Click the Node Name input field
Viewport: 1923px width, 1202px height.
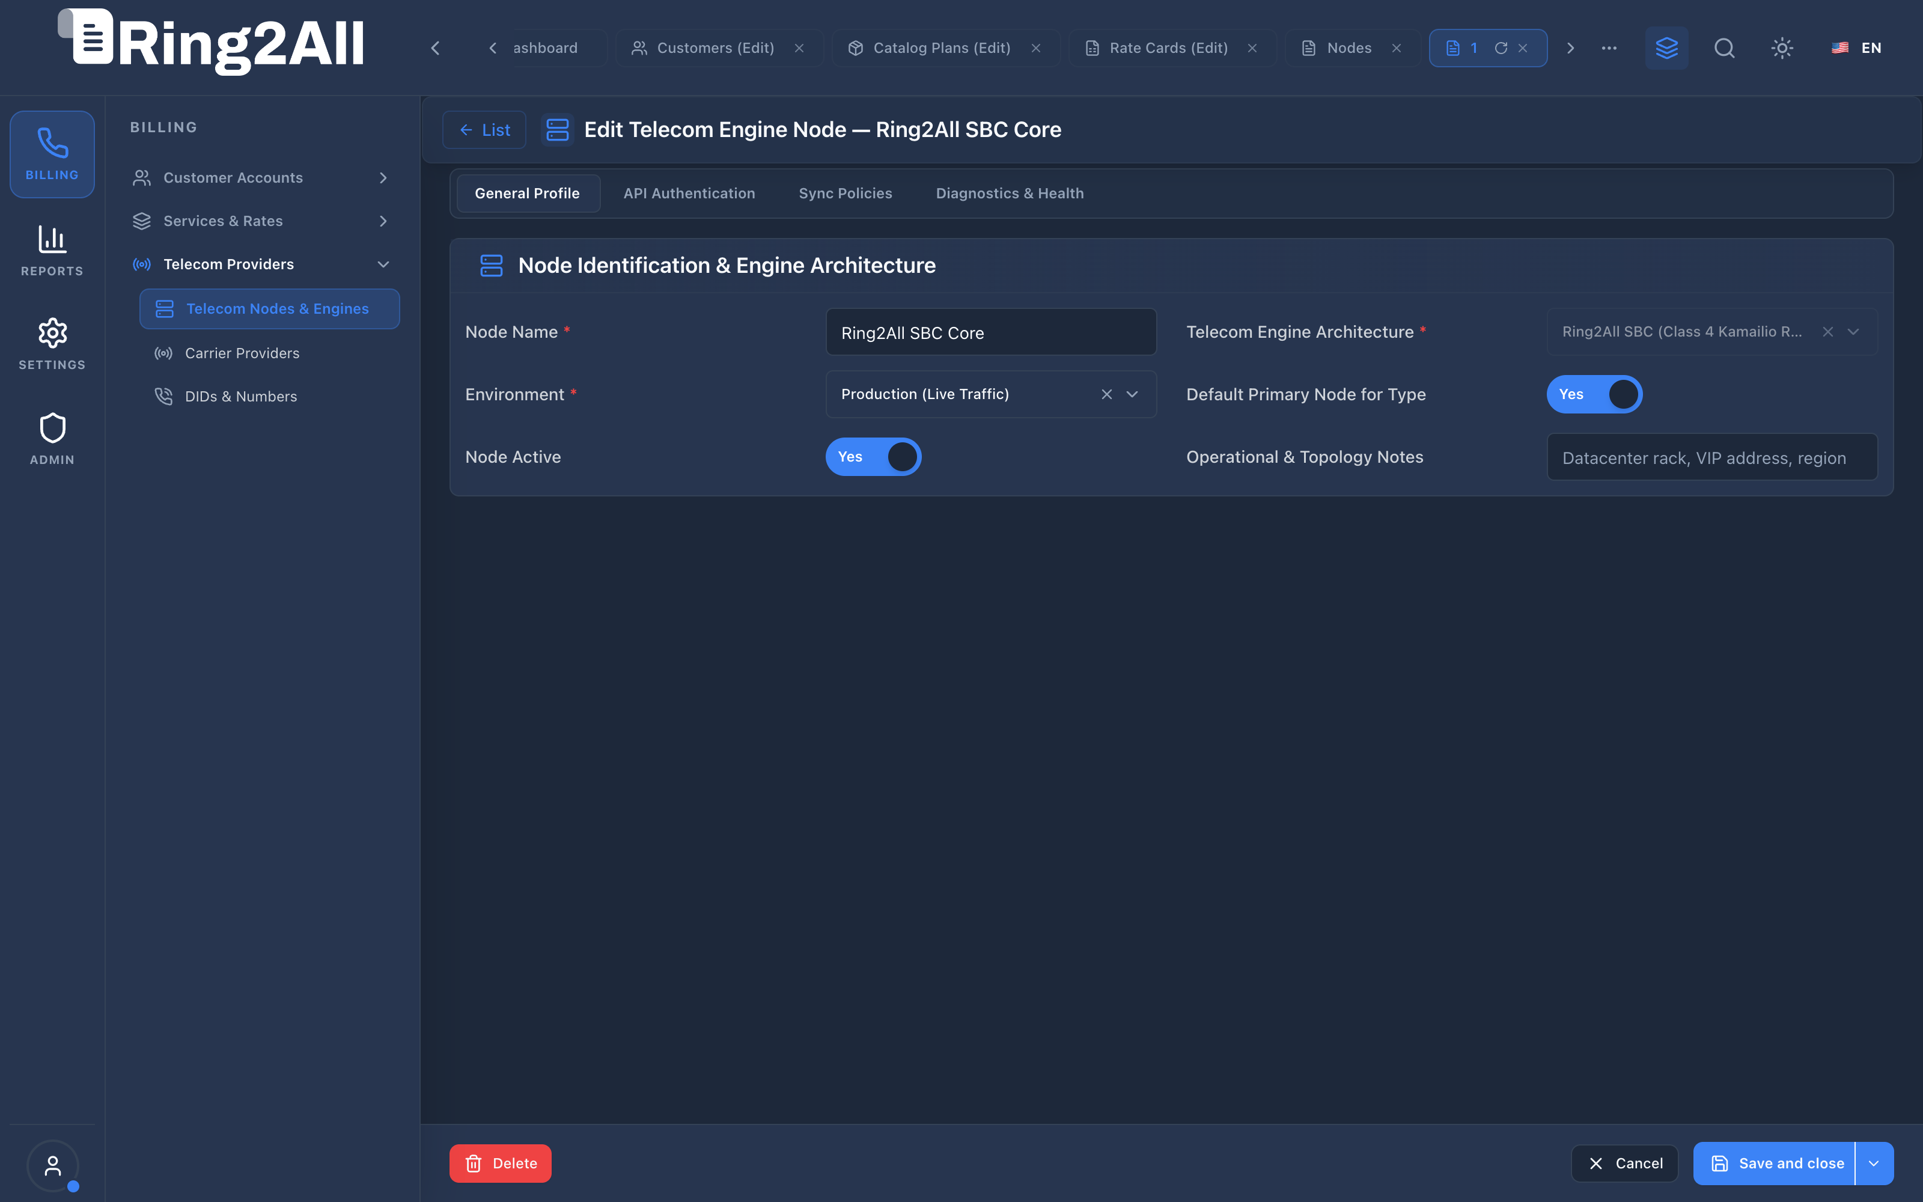click(x=991, y=332)
